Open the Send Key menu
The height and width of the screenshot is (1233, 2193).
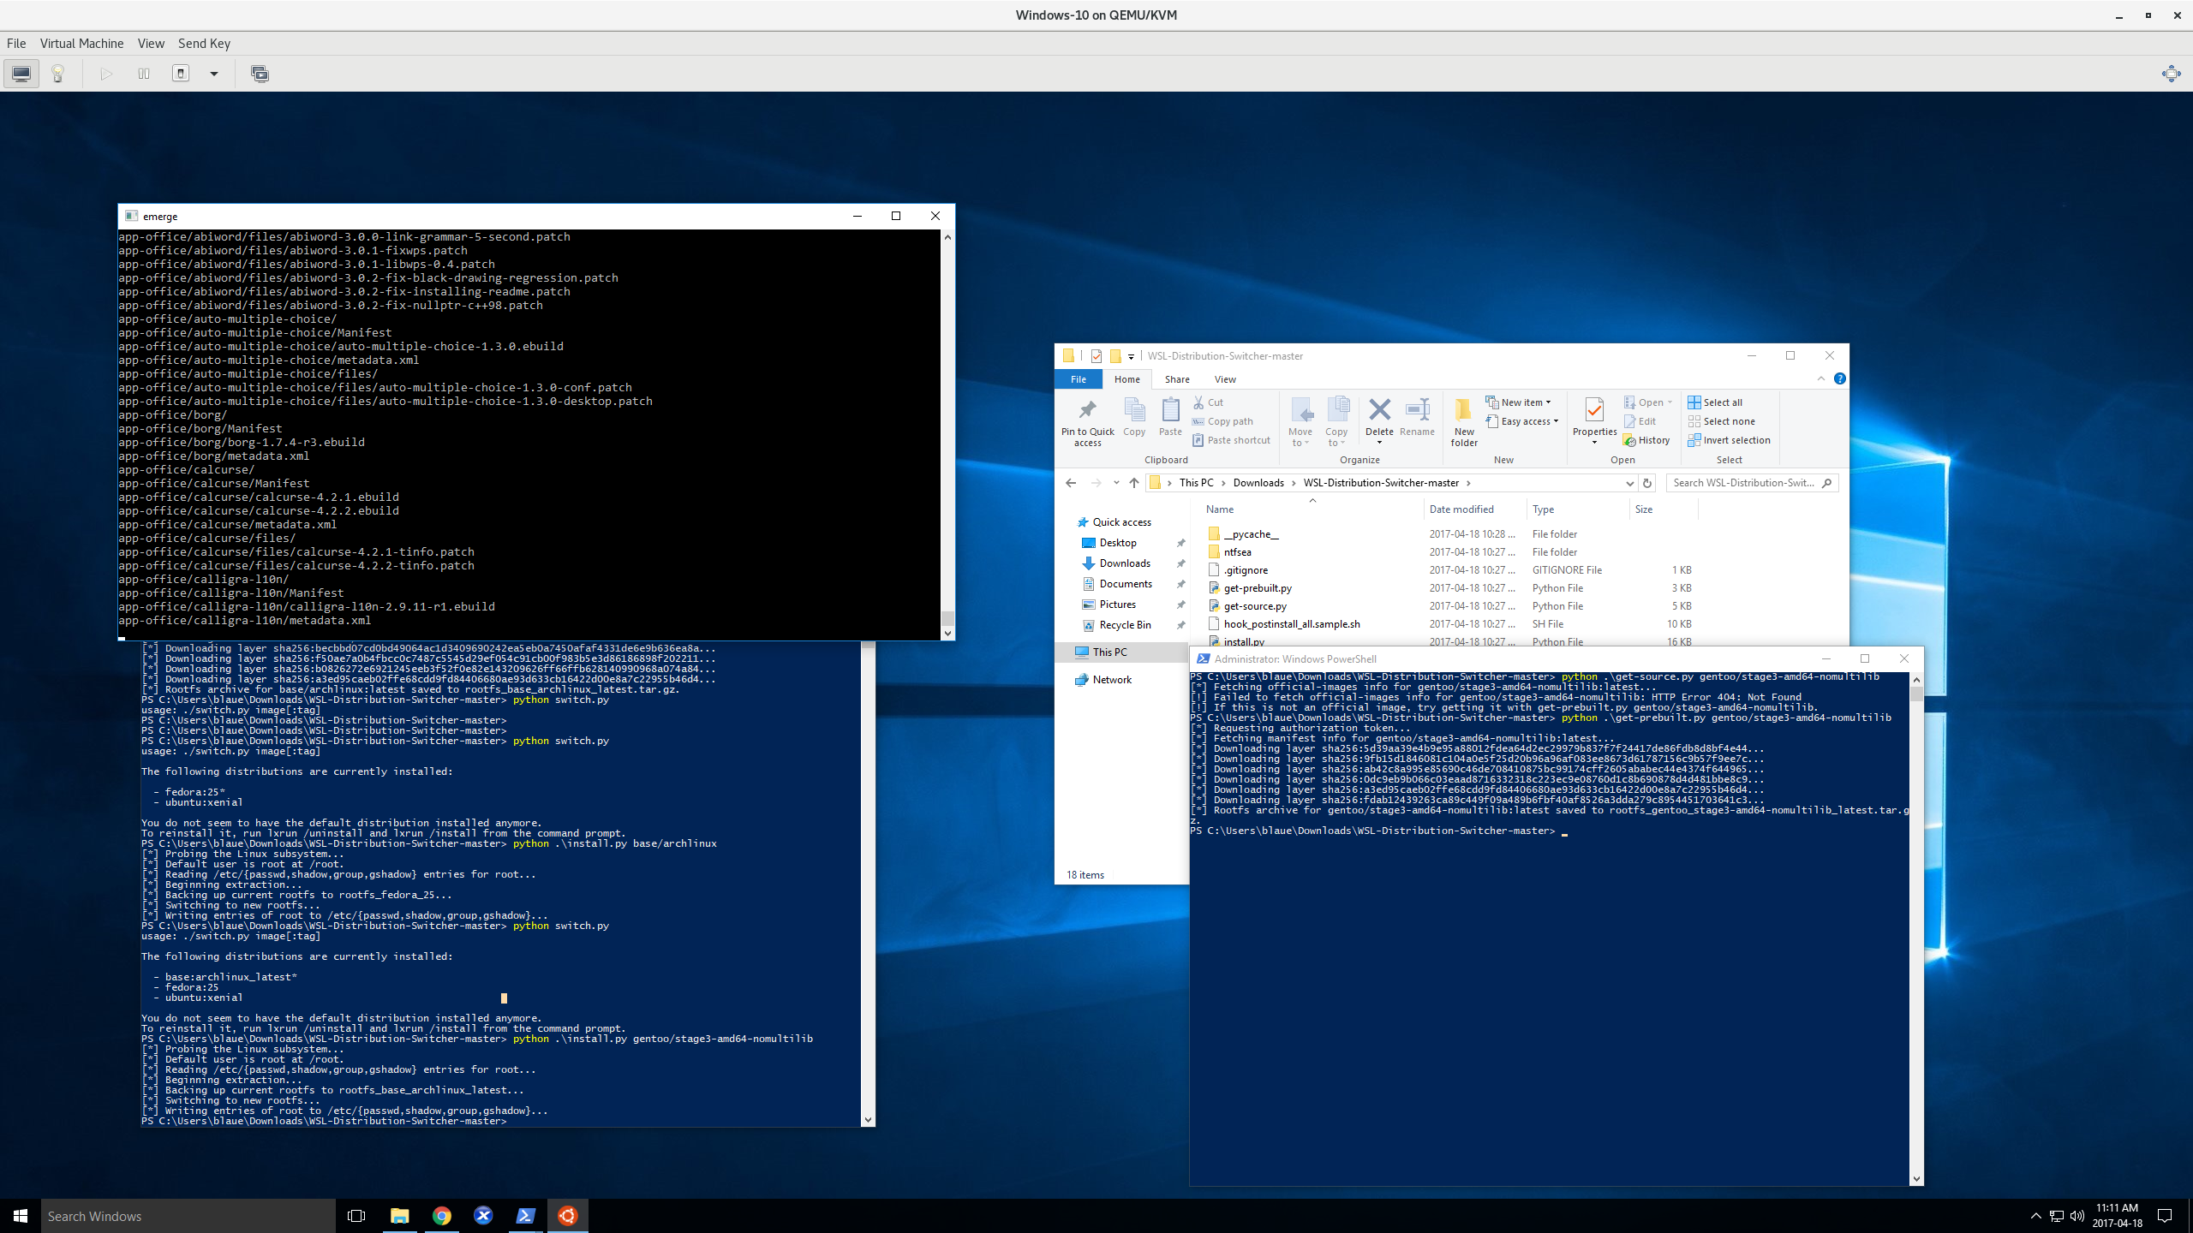pos(204,44)
